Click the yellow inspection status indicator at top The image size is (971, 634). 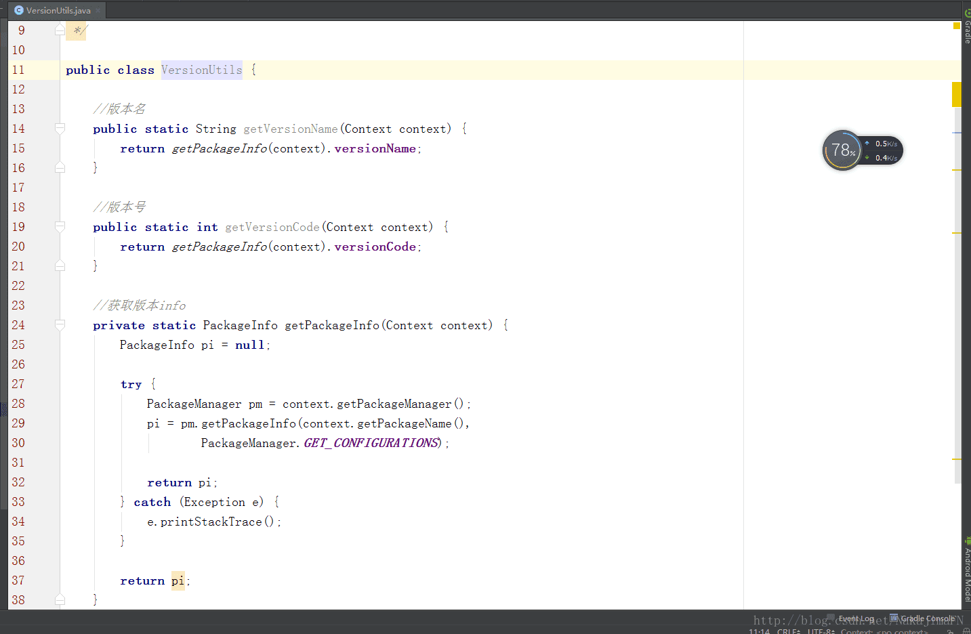pyautogui.click(x=957, y=26)
